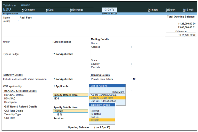This screenshot has width=198, height=132.
Task: Click the HSN/SAC Details highlighted field
Action: tap(71, 95)
